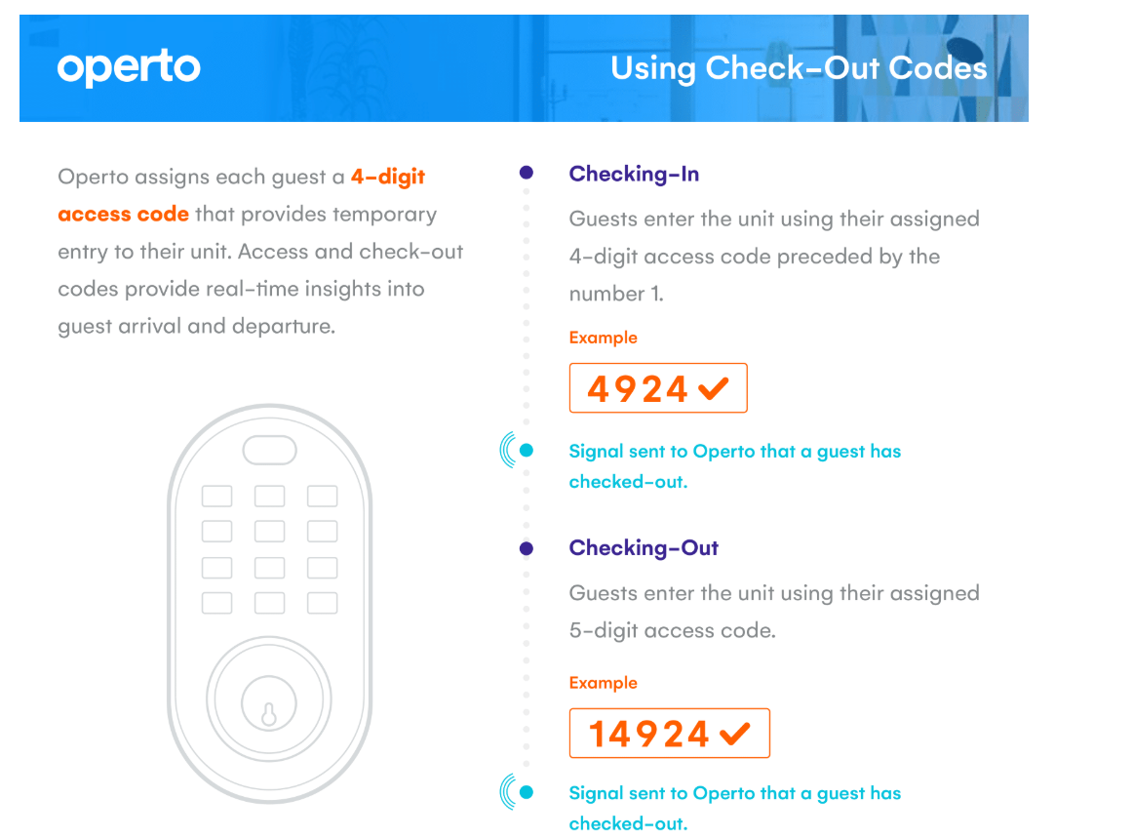The image size is (1133, 838).
Task: Click the purple bullet beside Checking-Out
Action: (x=527, y=549)
